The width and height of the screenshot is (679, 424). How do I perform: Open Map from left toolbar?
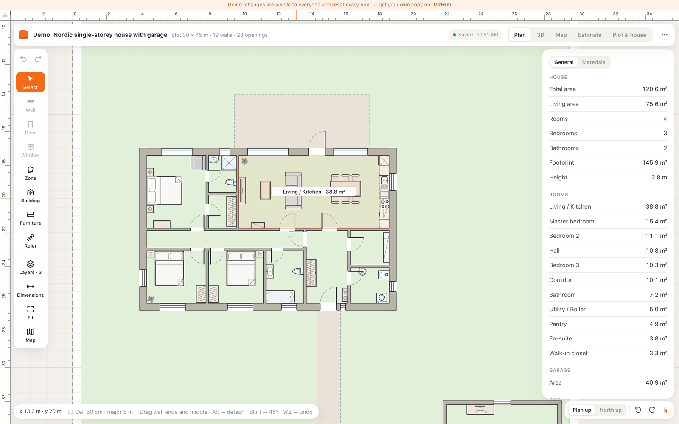point(31,335)
